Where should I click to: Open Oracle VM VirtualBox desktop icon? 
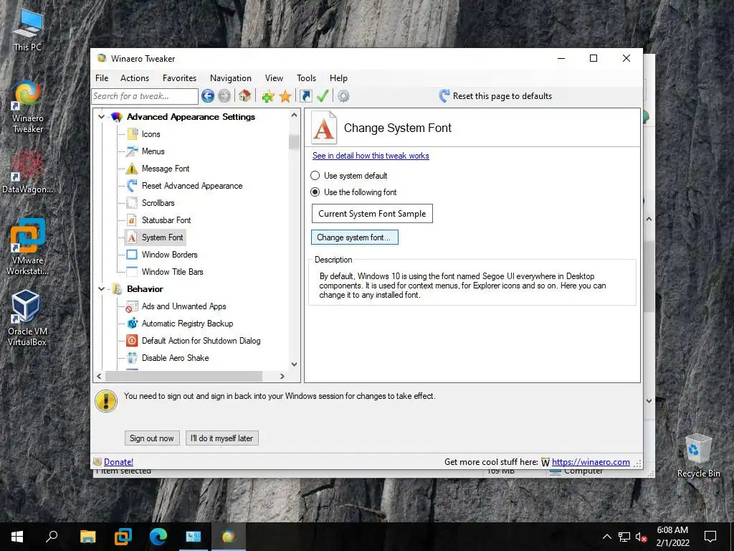tap(27, 318)
